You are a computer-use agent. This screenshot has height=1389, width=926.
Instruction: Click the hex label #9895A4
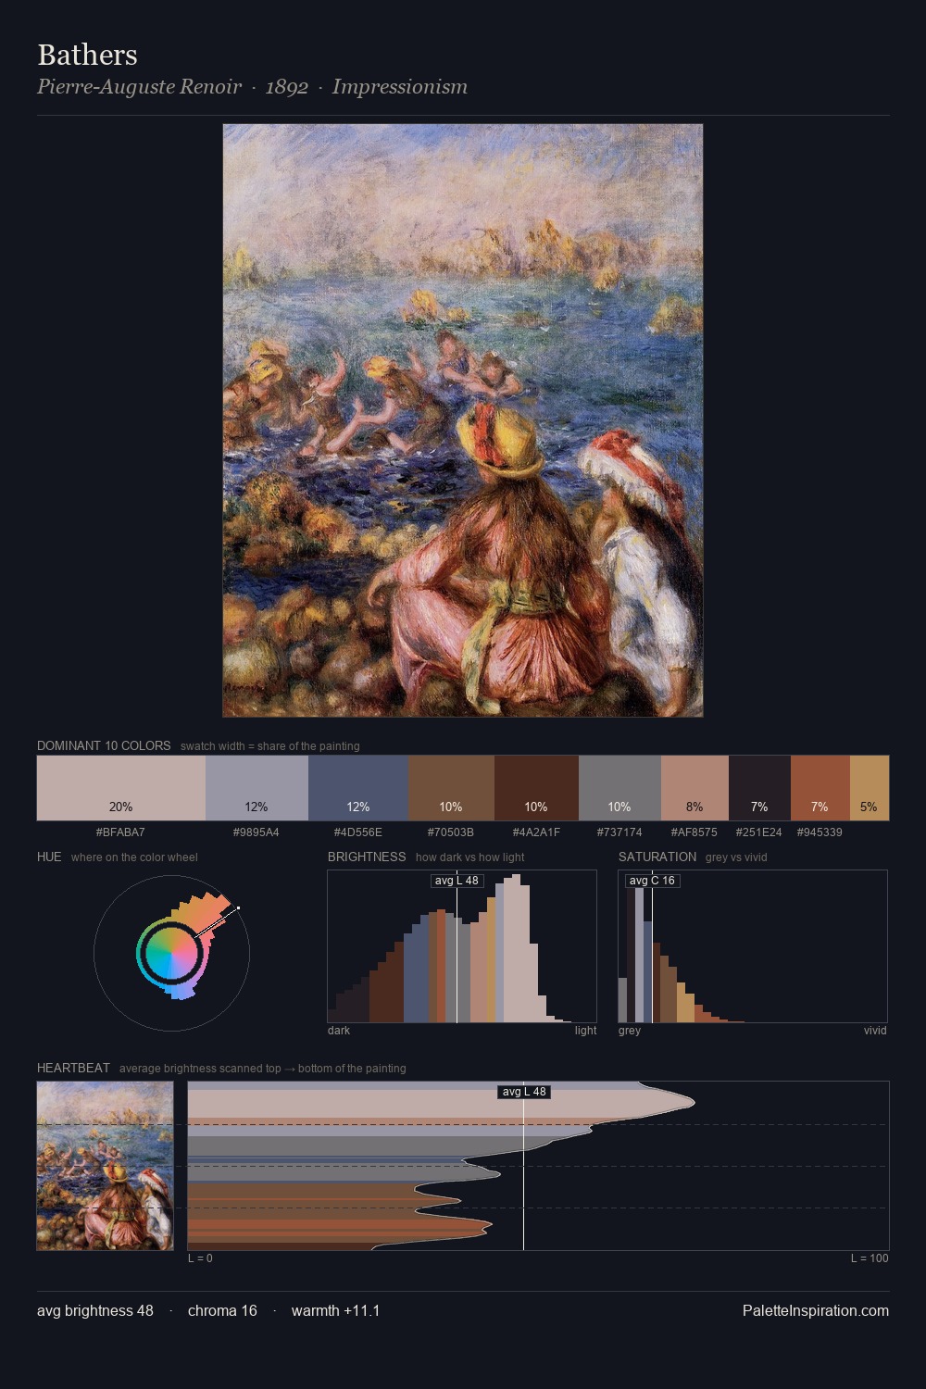(257, 832)
